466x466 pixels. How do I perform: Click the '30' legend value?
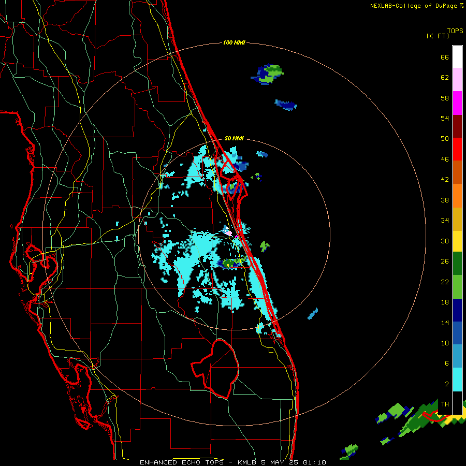pos(445,241)
